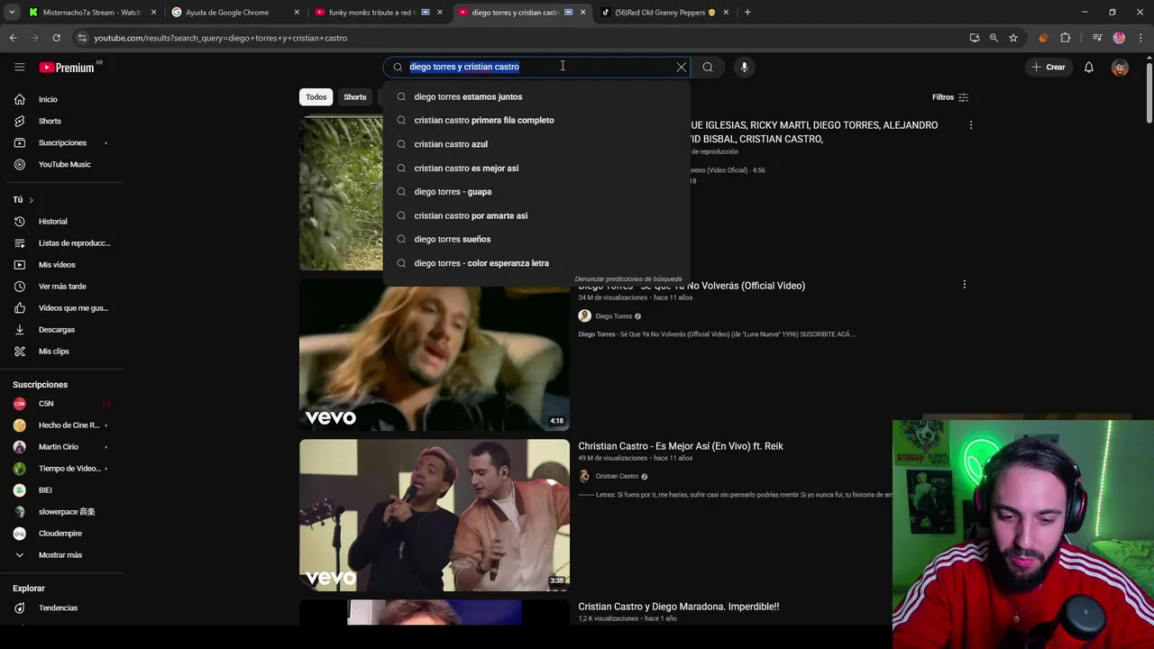This screenshot has width=1154, height=649.
Task: Bookmark this page with star icon
Action: (x=1013, y=38)
